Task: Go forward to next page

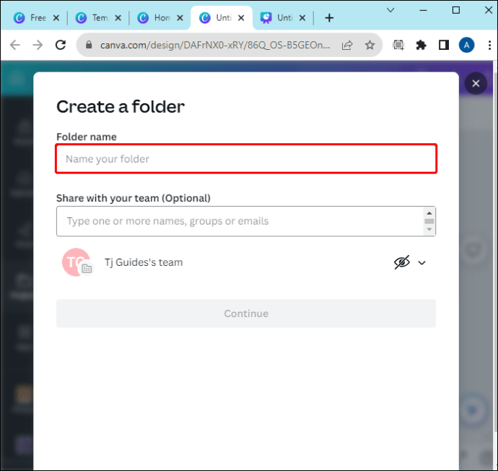Action: [38, 45]
